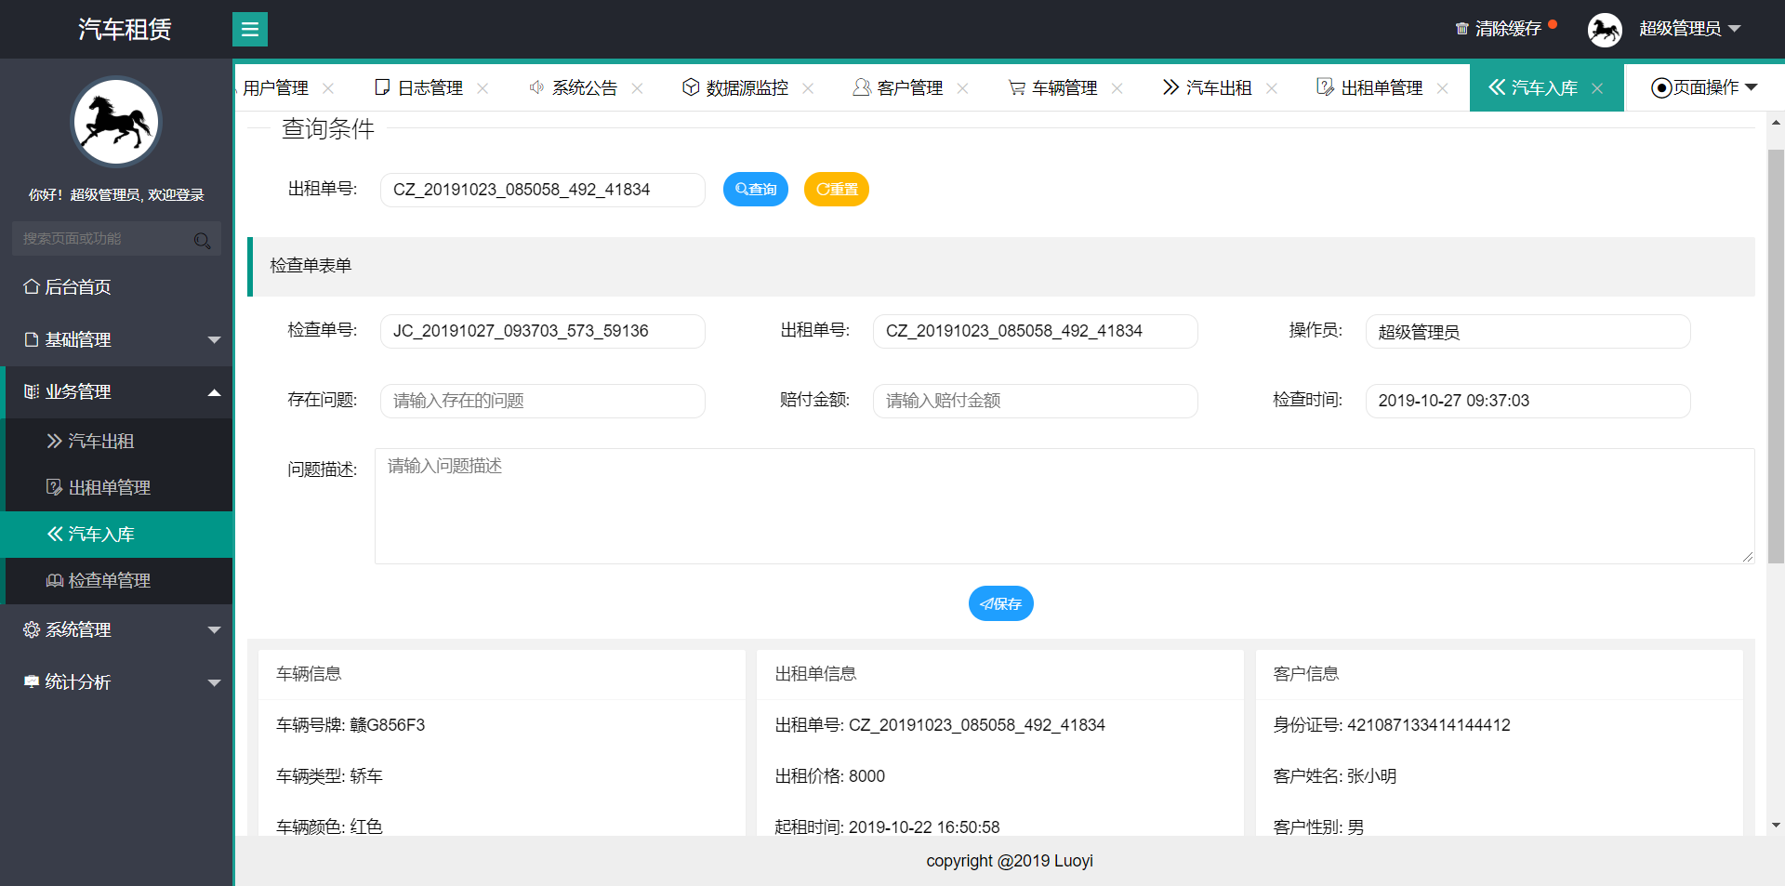Close the 客户管理 tab

coord(962,88)
